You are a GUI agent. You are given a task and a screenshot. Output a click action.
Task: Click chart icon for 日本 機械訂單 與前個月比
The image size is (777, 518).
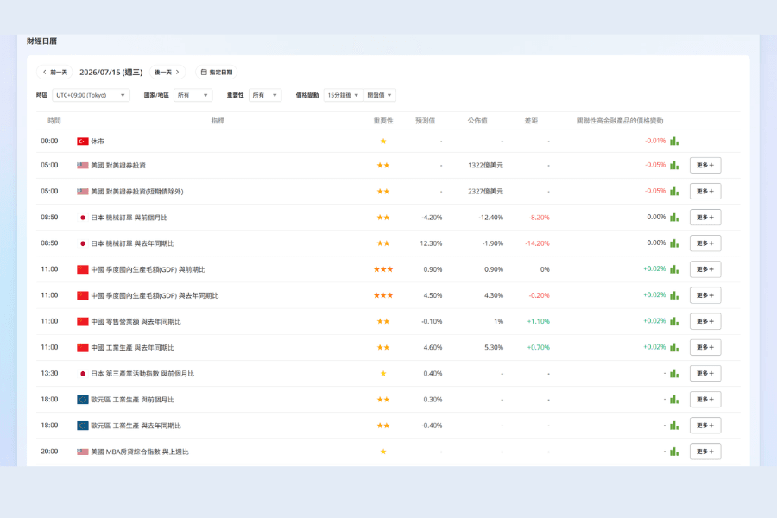tap(674, 217)
